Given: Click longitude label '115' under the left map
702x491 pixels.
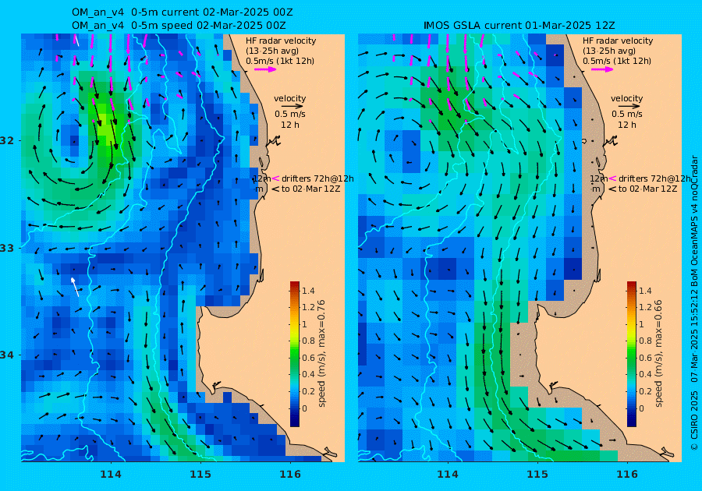Looking at the screenshot, I should pyautogui.click(x=200, y=474).
